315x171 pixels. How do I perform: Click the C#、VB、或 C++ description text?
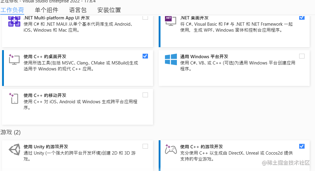coord(238,66)
